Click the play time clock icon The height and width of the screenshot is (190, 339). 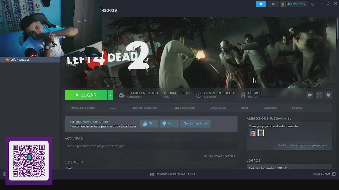point(199,95)
